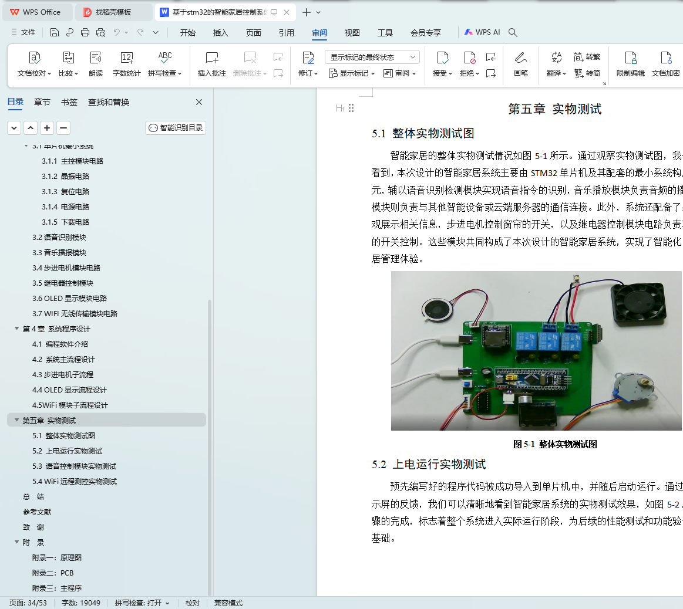The height and width of the screenshot is (609, 683).
Task: Open 显示标记的最终状态 dropdown
Action: (372, 57)
